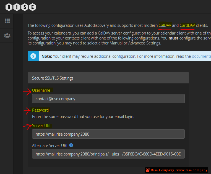Click the highlighted word CalDAV

click(165, 25)
